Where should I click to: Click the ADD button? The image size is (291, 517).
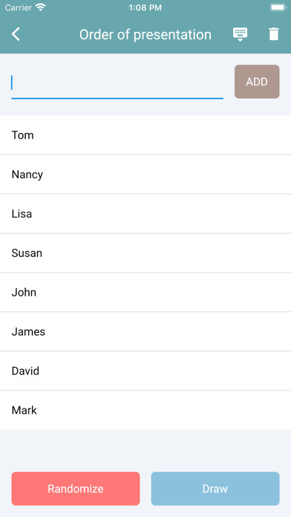coord(257,82)
